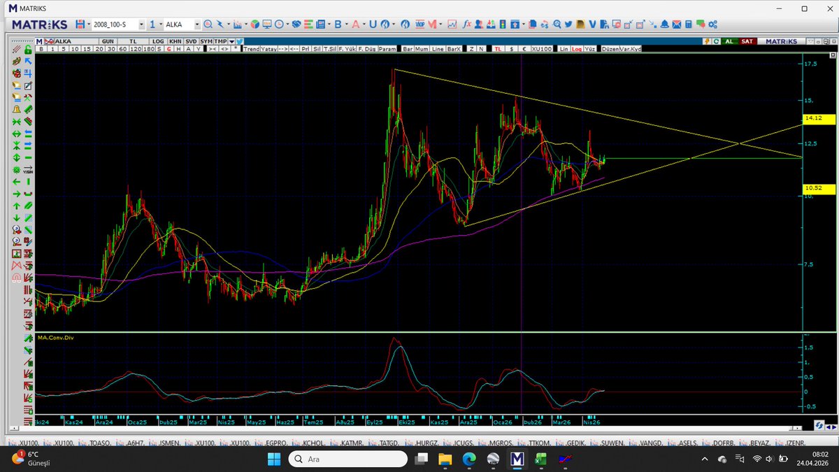Click the Windows Start button

tap(273, 459)
